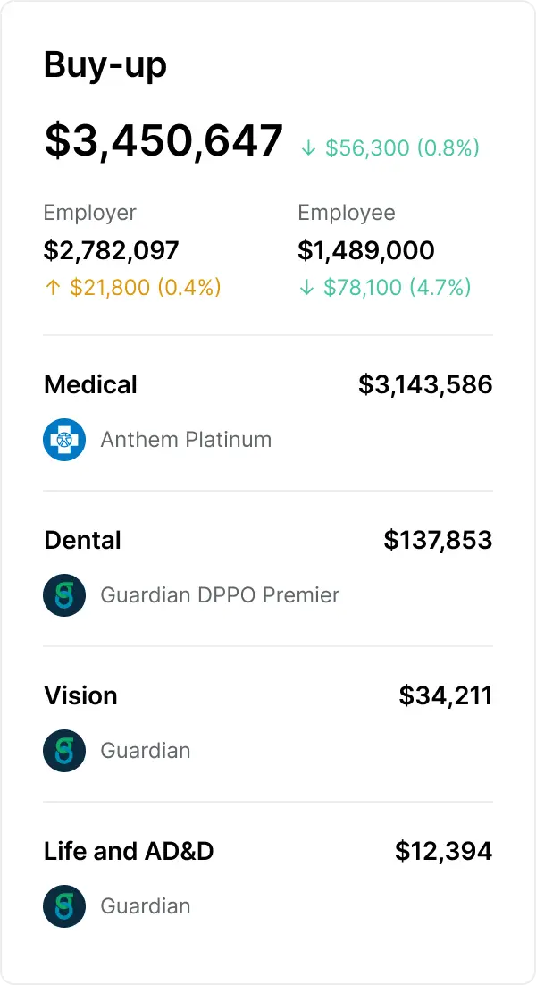Click the Employee cost $1,489,000

pos(366,250)
